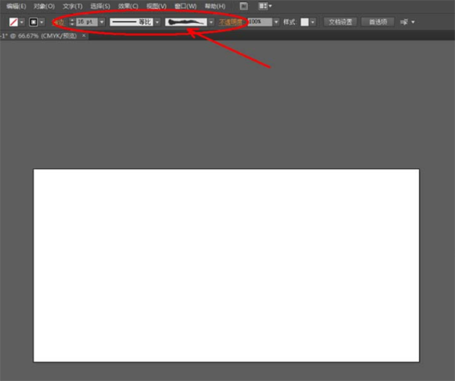Expand the brush definition dropdown
Image resolution: width=455 pixels, height=381 pixels.
(211, 22)
